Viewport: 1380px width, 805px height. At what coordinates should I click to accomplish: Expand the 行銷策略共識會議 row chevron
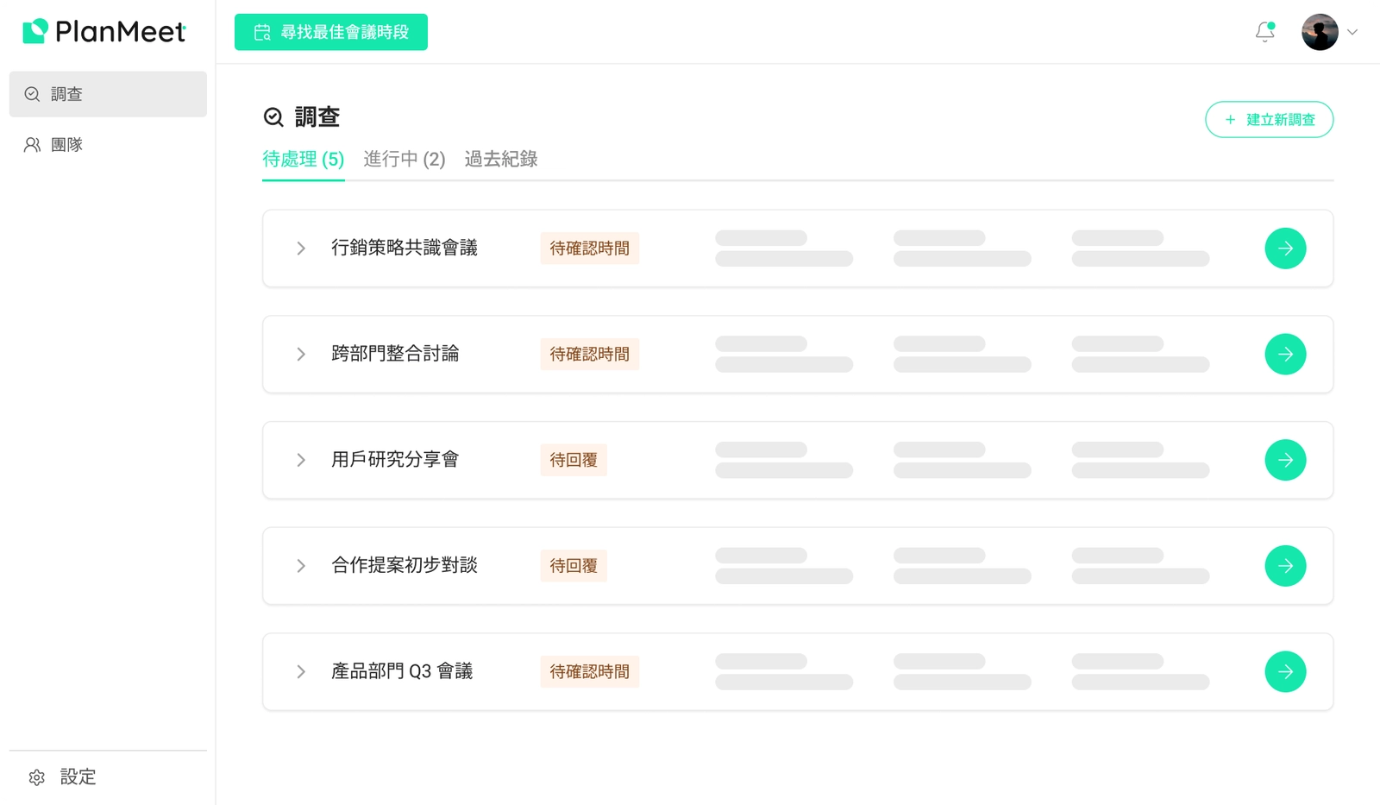click(300, 248)
